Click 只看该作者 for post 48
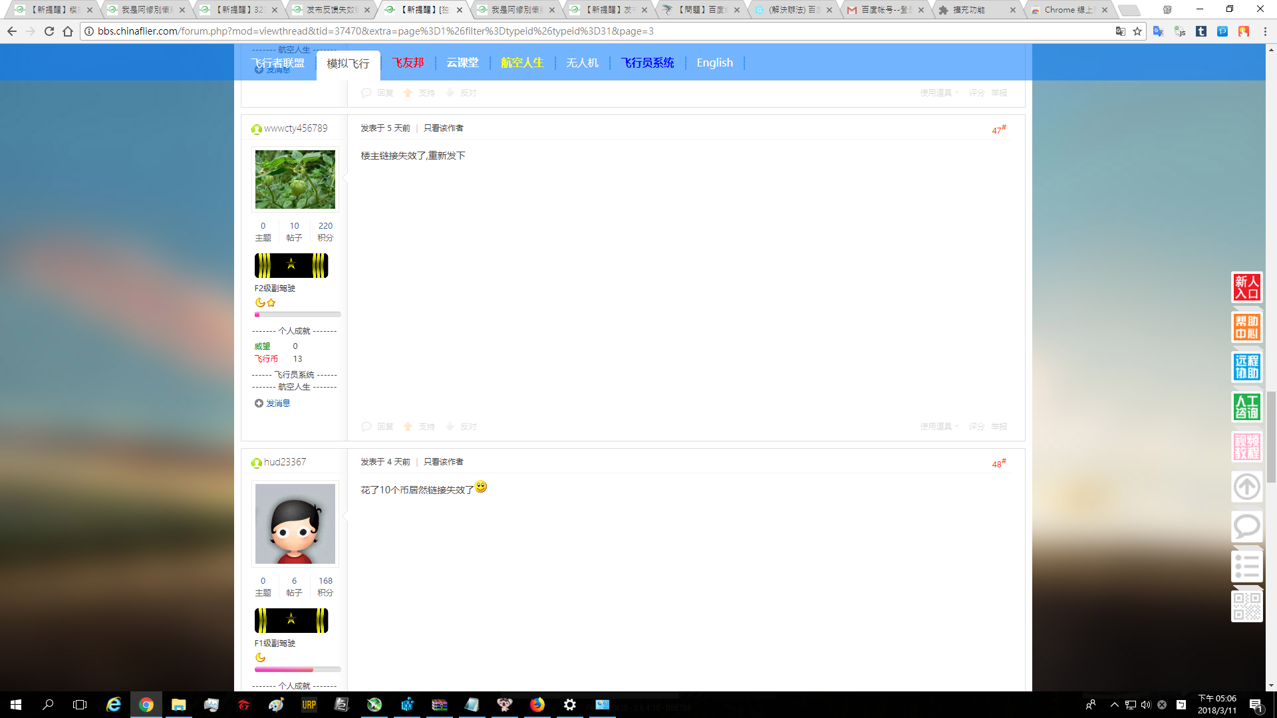Screen dimensions: 1277x718 coord(444,462)
